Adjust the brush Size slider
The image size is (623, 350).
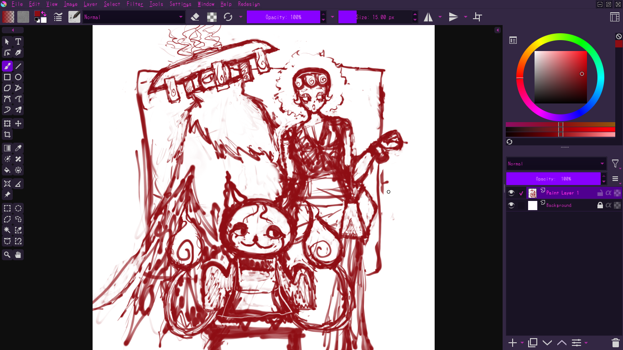(x=375, y=17)
